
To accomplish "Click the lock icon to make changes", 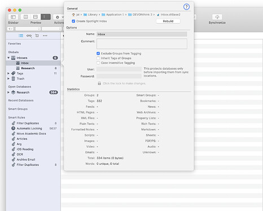I will [x=99, y=83].
